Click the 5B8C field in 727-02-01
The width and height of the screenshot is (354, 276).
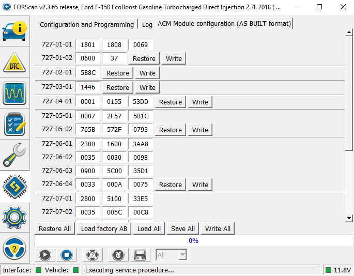[88, 72]
